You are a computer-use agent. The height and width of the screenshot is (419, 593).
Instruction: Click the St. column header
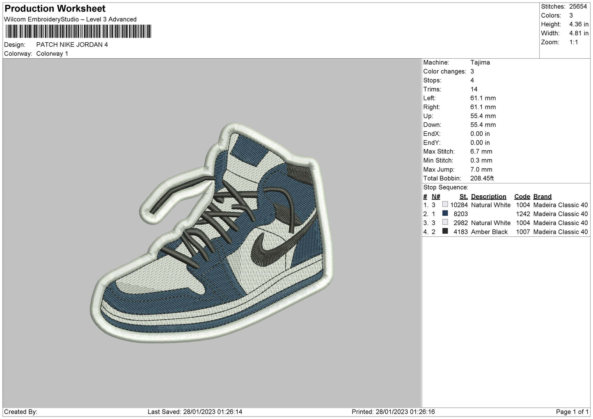[464, 197]
